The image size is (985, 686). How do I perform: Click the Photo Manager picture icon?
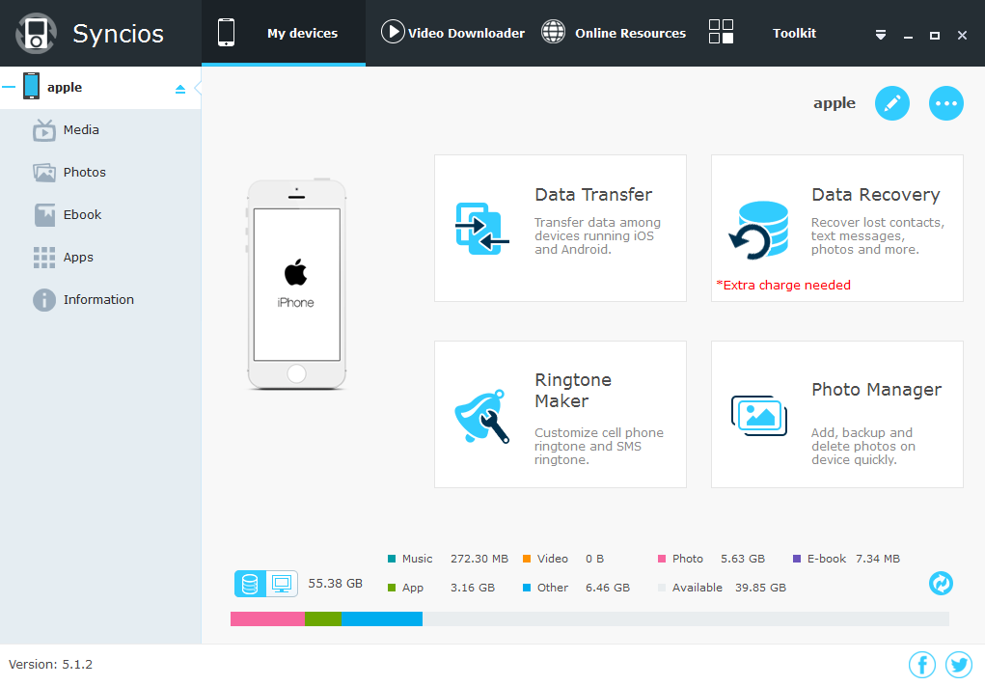[x=759, y=416]
